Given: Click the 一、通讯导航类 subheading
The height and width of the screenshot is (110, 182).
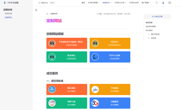Looking at the screenshot, I should coord(55,81).
